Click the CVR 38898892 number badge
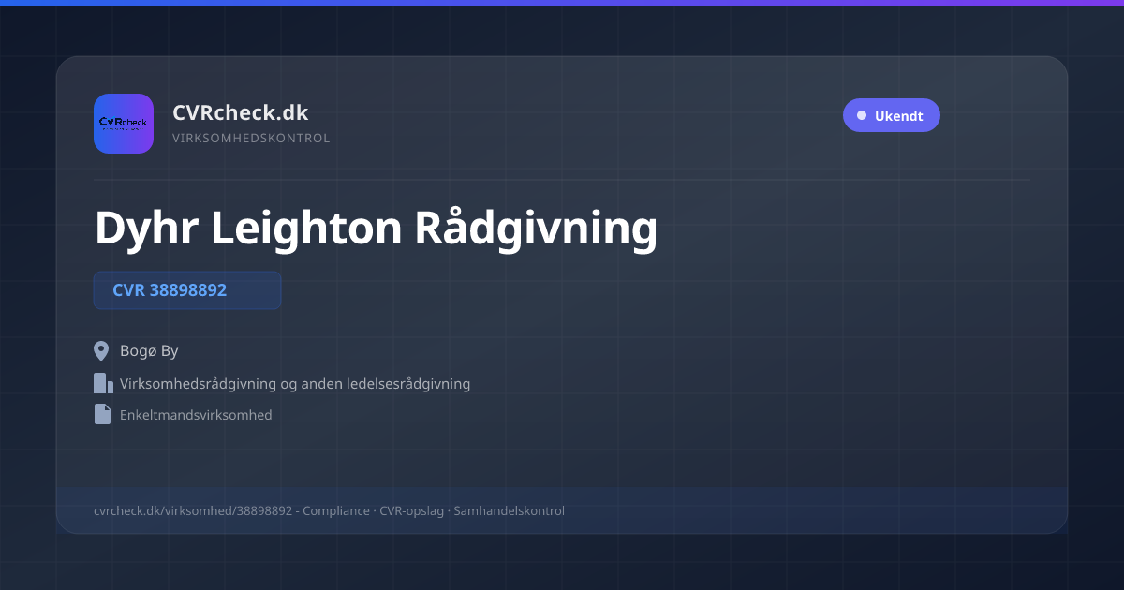 pos(187,290)
